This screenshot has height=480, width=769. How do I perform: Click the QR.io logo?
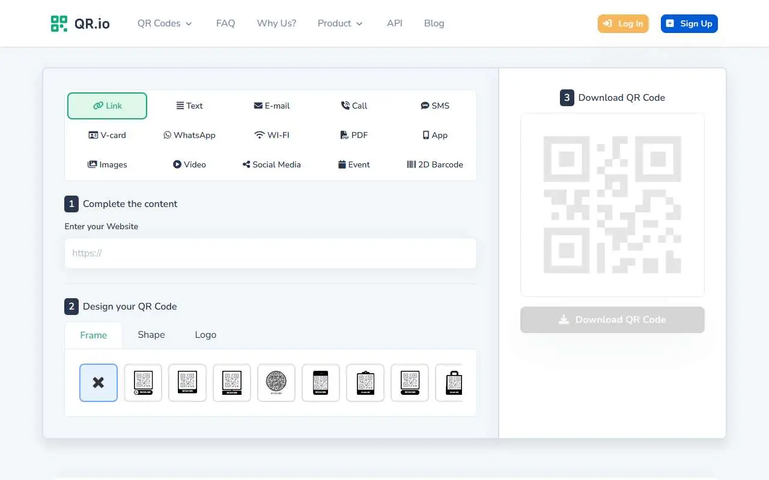(81, 23)
